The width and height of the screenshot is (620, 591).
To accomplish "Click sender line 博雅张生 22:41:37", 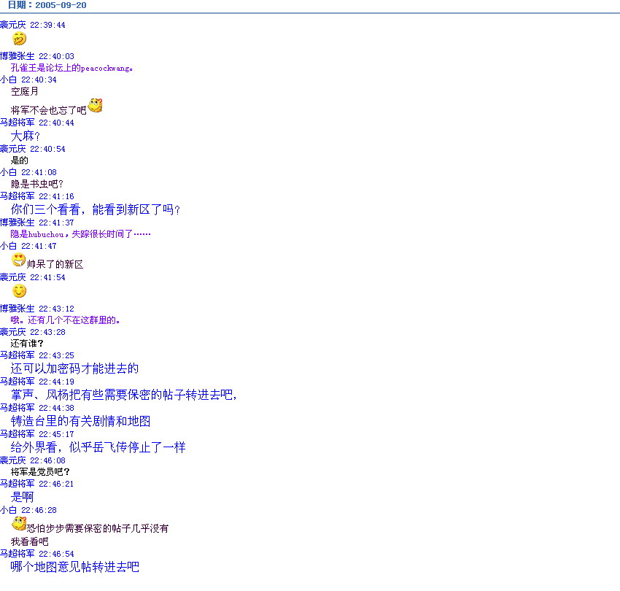I will tap(37, 223).
